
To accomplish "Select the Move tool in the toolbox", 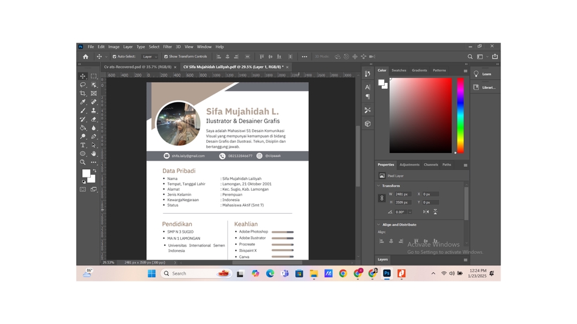I will pos(83,76).
